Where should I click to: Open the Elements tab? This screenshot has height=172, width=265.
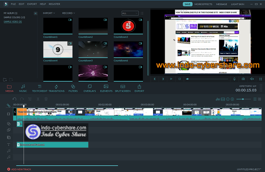click(x=106, y=88)
